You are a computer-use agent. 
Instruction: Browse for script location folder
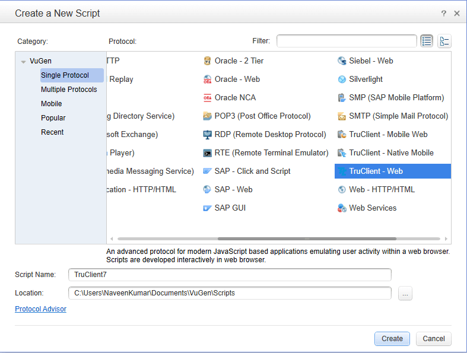tap(405, 293)
